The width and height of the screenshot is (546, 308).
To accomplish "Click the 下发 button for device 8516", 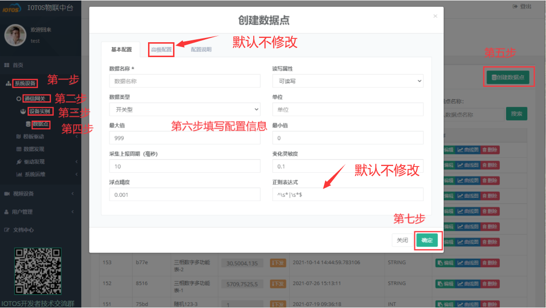I will pyautogui.click(x=278, y=283).
